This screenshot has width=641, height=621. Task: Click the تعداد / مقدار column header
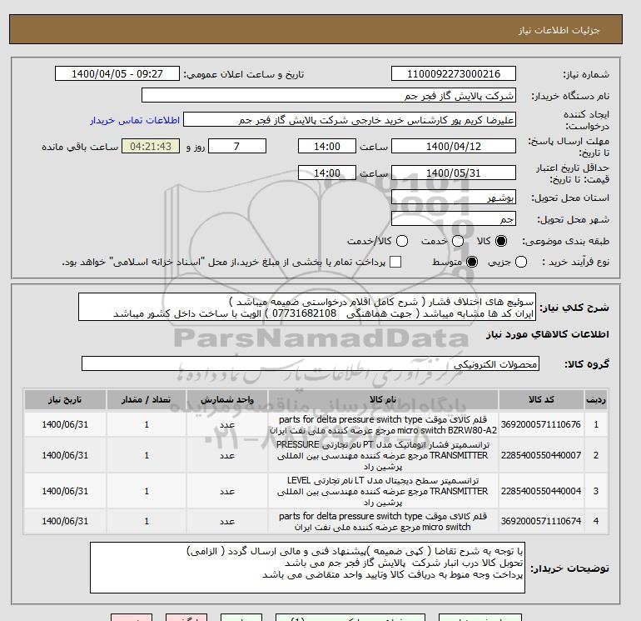click(x=147, y=399)
